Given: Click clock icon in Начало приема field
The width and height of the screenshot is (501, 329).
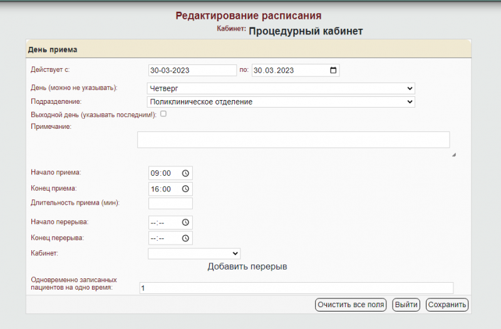Looking at the screenshot, I should click(x=185, y=173).
